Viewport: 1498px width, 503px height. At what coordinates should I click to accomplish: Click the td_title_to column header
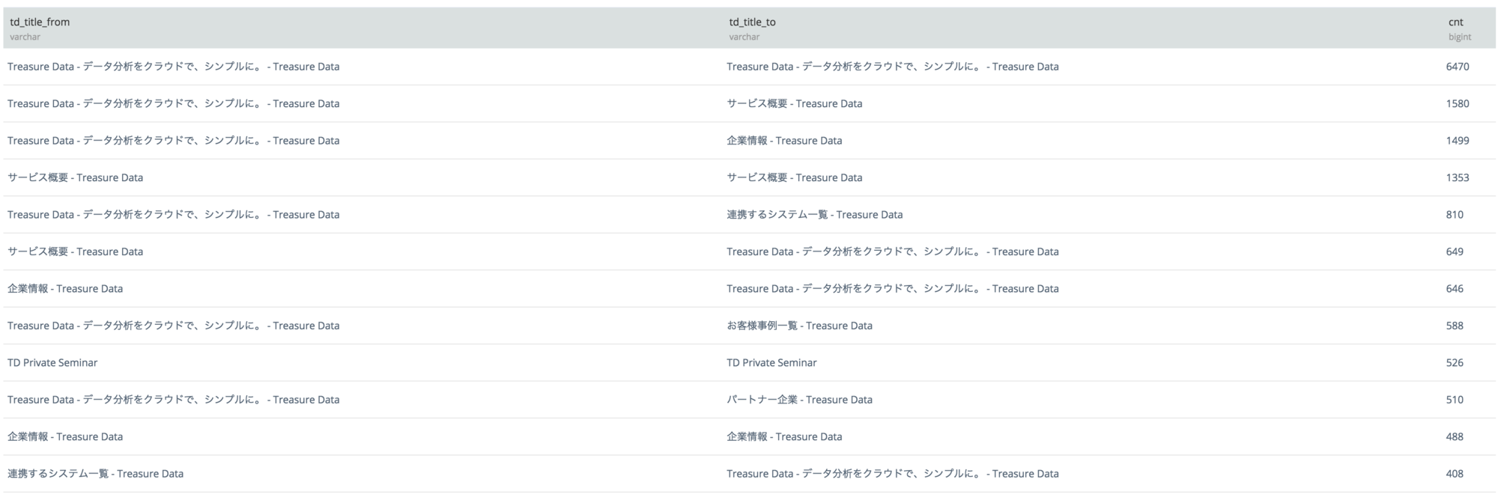(752, 22)
